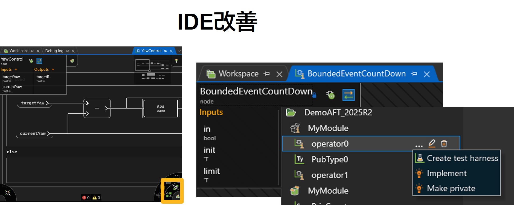Click the rename pencil icon on operator0
Image resolution: width=514 pixels, height=205 pixels.
coord(432,143)
